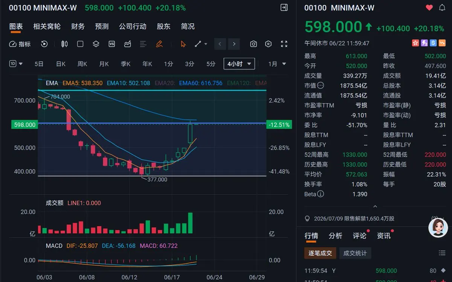This screenshot has width=452, height=282.
Task: Collapse the quote details with up chevron
Action: tap(375, 206)
